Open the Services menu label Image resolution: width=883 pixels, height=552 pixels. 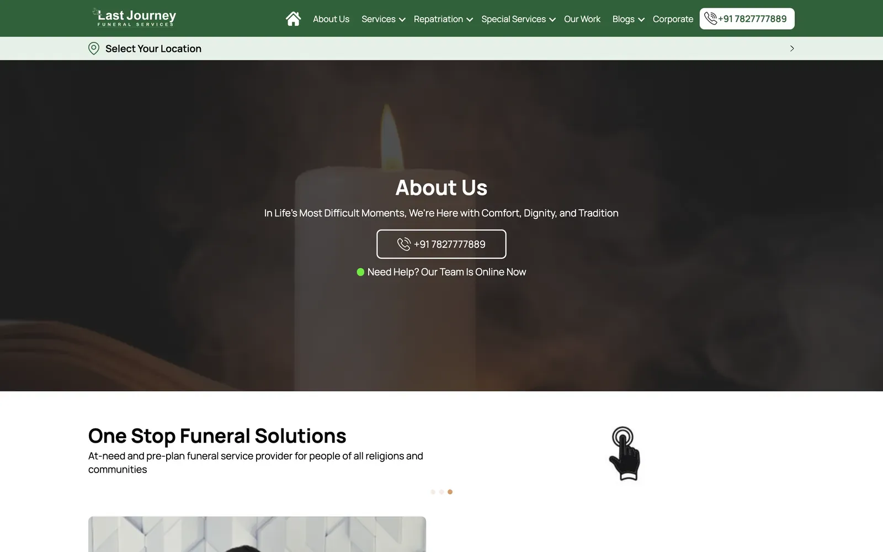[x=379, y=19]
